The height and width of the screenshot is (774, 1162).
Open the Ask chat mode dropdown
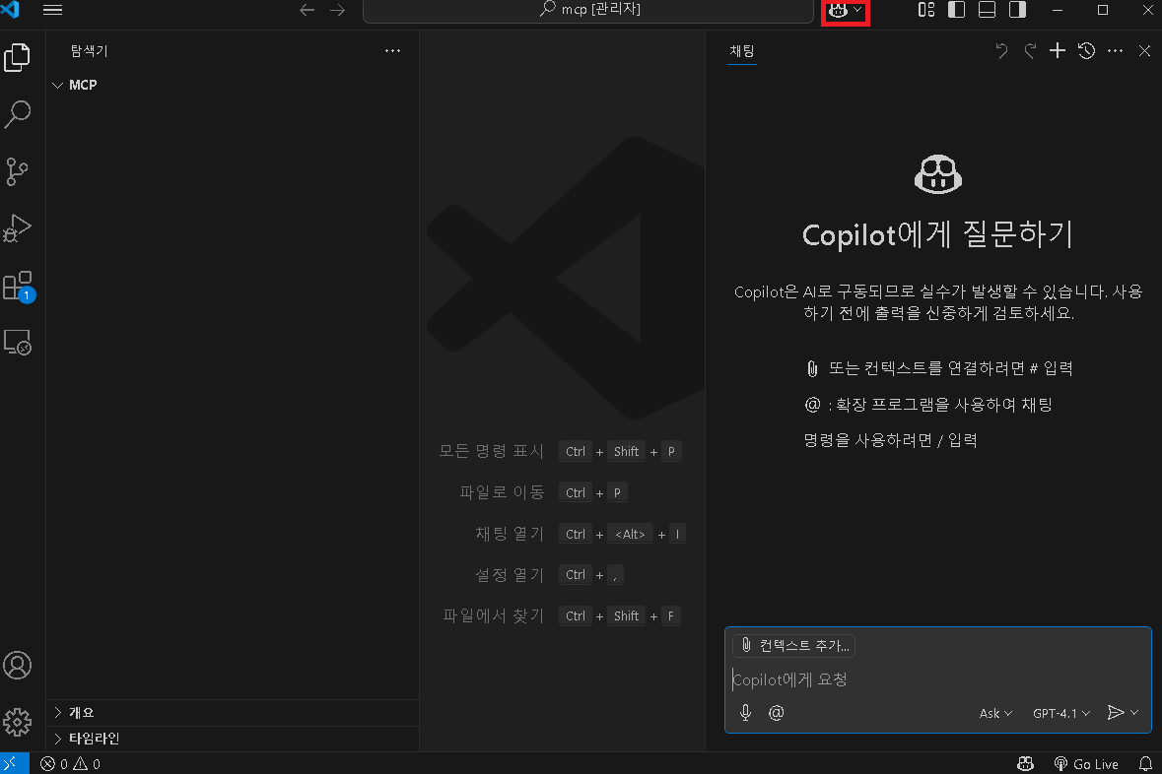click(x=995, y=713)
